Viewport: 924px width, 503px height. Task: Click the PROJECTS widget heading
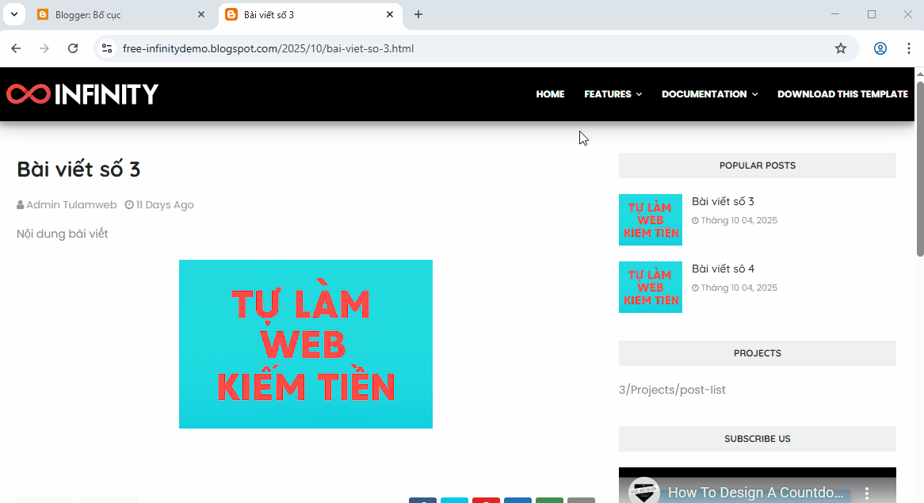pos(758,353)
